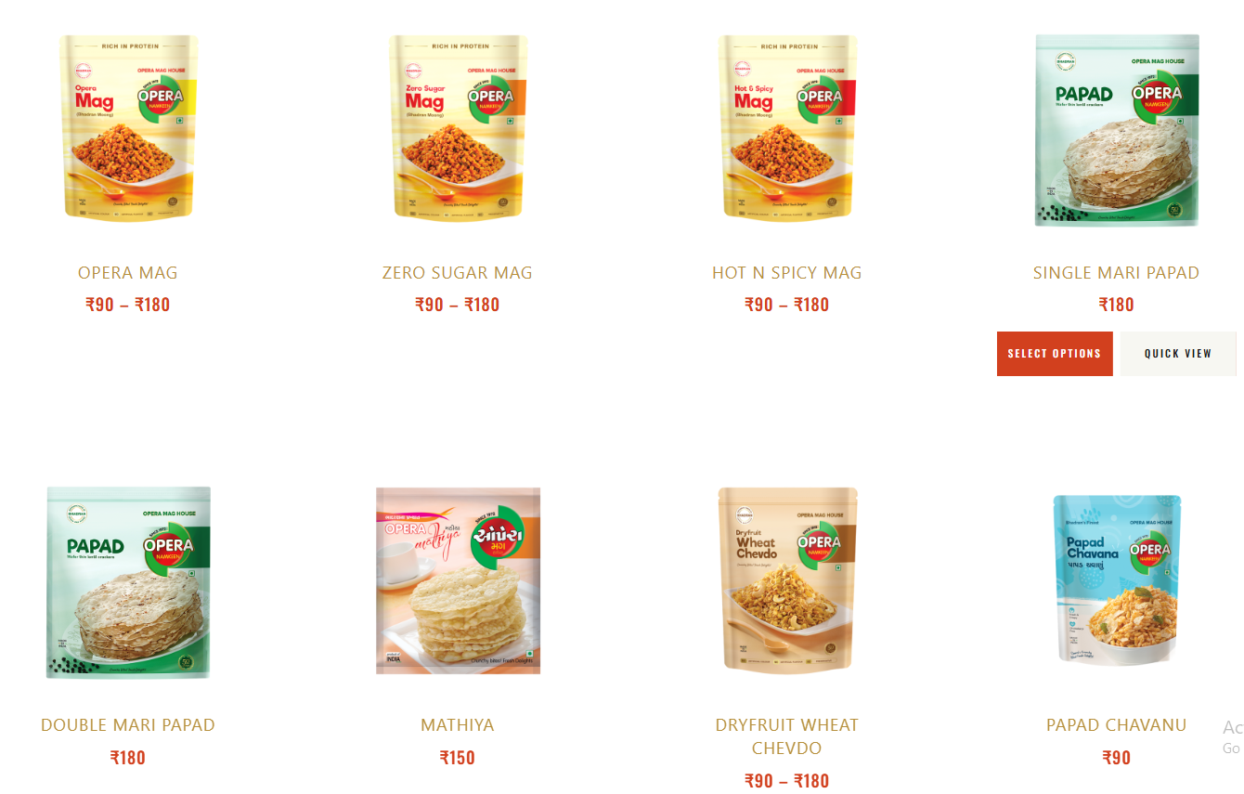The image size is (1244, 794).
Task: Open the MATHIYA title link
Action: pos(458,725)
